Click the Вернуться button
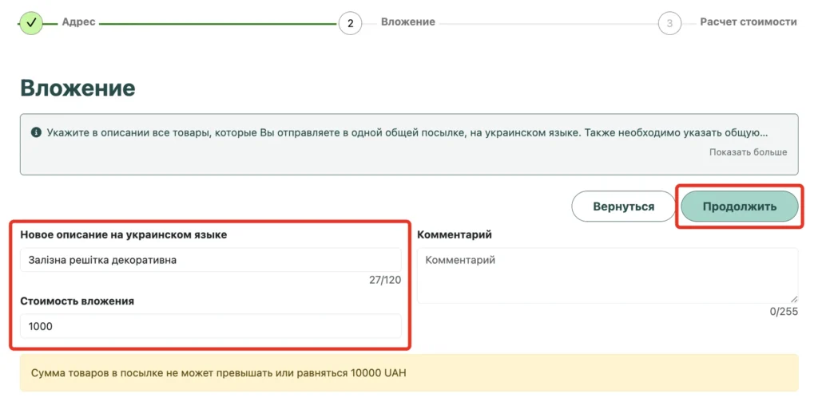This screenshot has height=413, width=818. pos(623,206)
